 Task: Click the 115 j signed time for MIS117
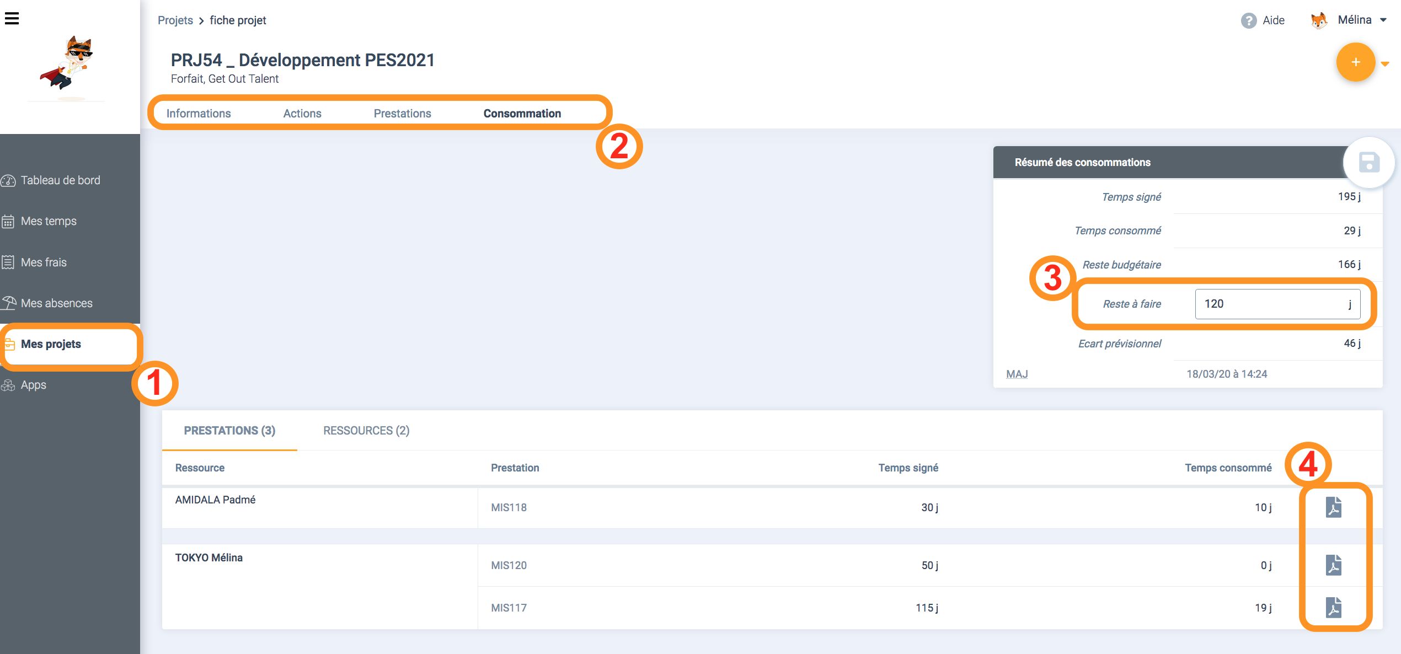pos(927,608)
